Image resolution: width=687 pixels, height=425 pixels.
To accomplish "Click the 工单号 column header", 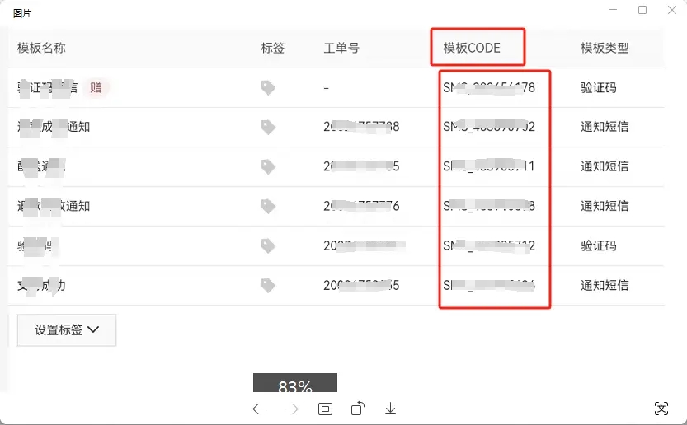I will [x=341, y=48].
